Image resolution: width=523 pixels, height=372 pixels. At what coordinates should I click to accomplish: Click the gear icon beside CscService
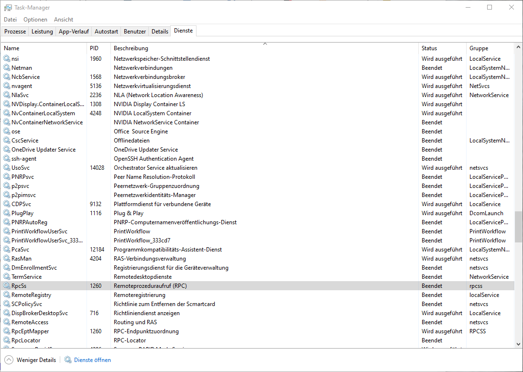[x=7, y=140]
